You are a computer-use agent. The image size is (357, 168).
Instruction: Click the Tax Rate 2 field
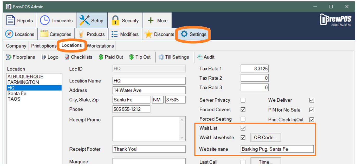[255, 78]
